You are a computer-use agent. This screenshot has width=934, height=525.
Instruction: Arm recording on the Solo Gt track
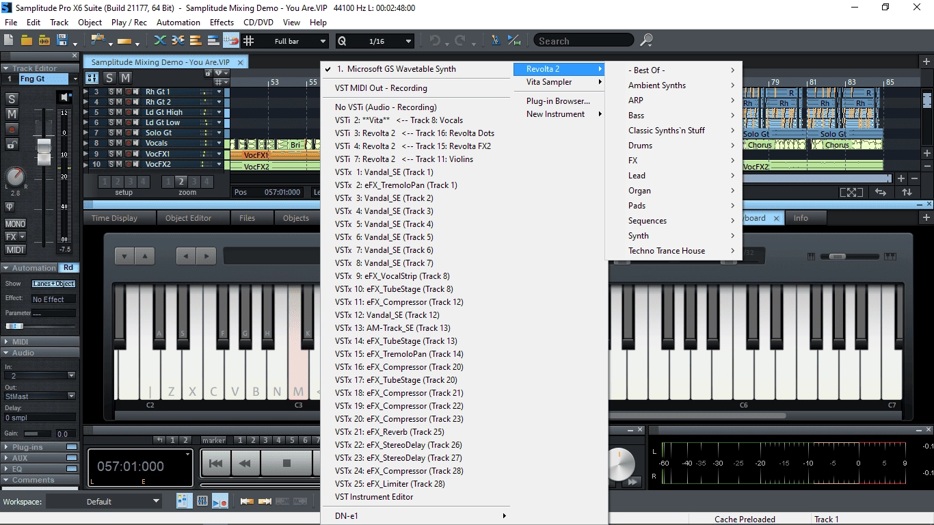128,133
